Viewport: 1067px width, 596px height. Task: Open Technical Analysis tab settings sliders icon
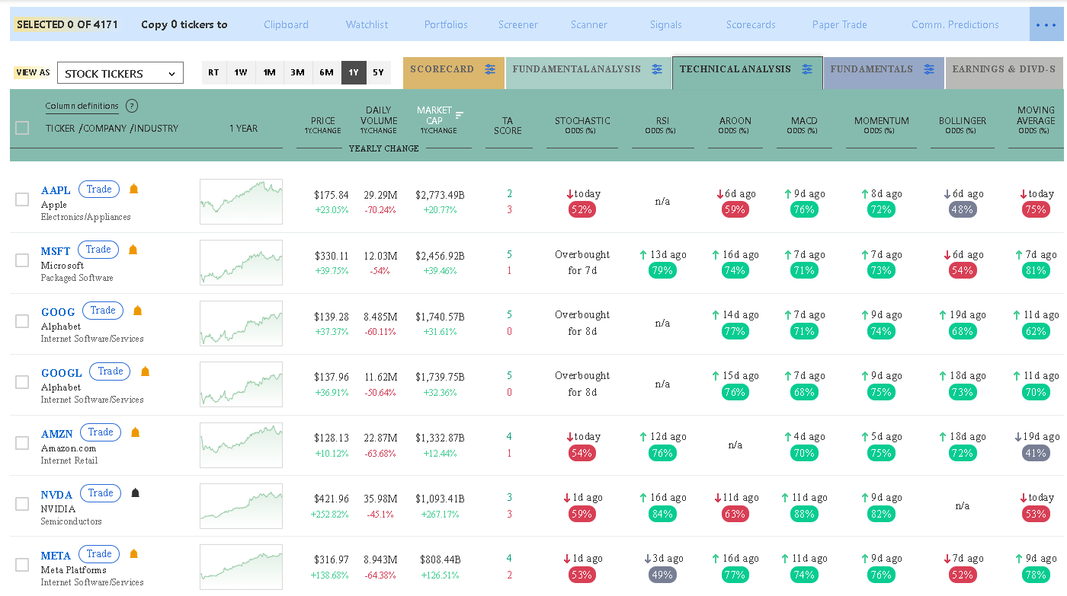point(807,69)
